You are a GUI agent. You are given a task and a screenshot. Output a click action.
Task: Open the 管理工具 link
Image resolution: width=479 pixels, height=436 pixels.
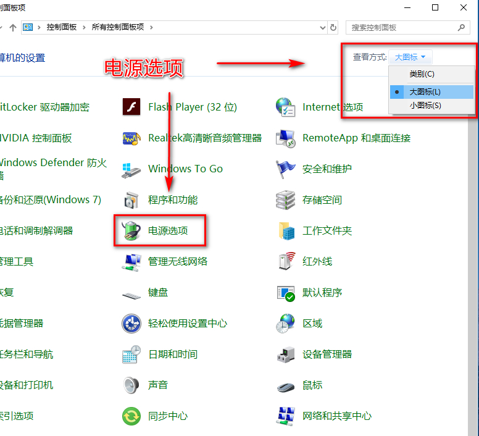coord(17,262)
